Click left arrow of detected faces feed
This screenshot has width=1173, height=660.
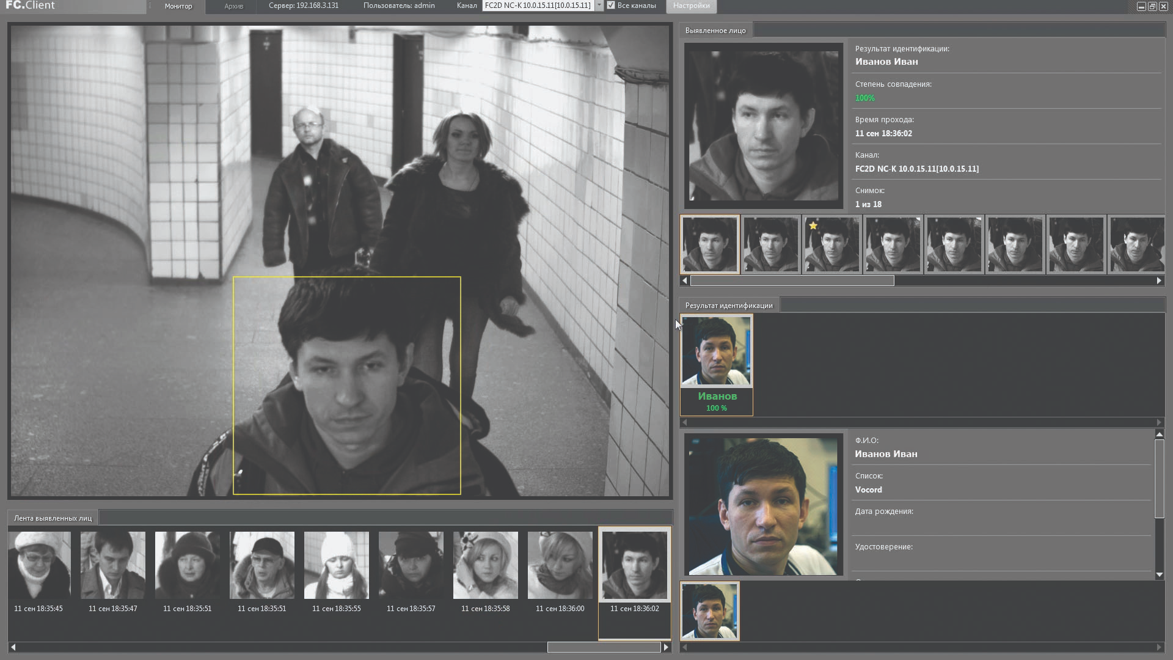(13, 647)
